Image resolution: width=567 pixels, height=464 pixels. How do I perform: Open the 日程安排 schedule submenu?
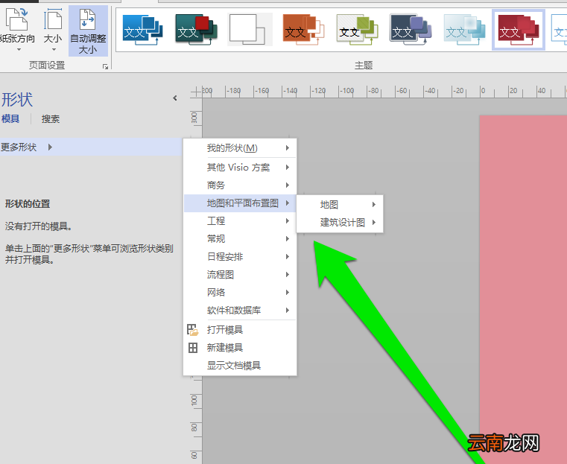point(240,256)
